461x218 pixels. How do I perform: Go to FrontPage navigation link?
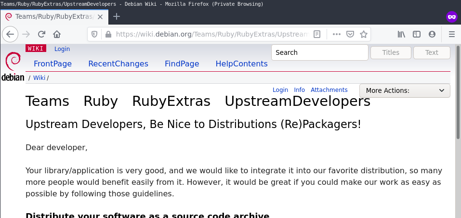(x=53, y=64)
